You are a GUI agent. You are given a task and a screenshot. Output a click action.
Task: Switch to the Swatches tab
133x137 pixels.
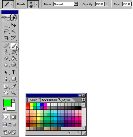50,100
